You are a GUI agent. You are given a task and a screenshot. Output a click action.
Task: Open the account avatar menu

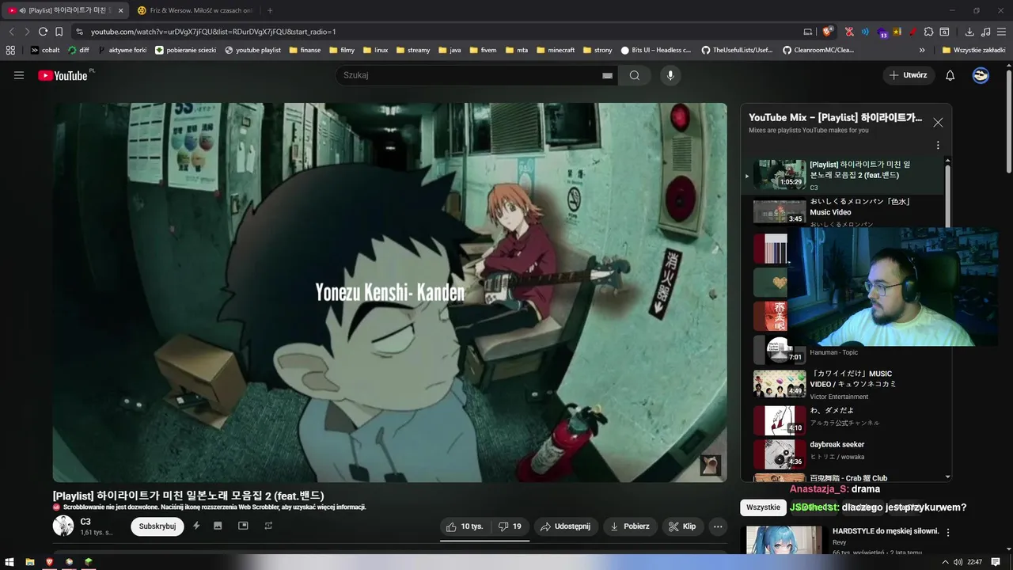(x=981, y=75)
